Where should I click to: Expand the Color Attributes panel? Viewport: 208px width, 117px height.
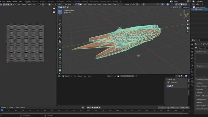click(201, 86)
